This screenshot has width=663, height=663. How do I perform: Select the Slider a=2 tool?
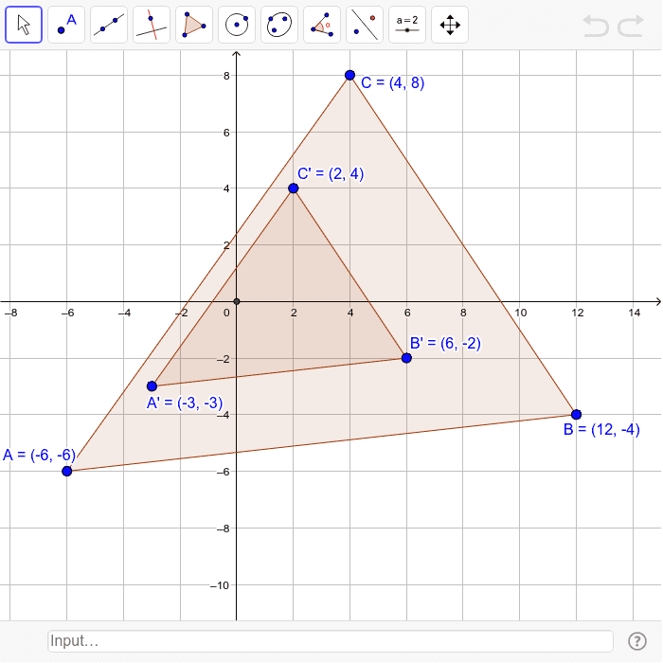click(407, 25)
